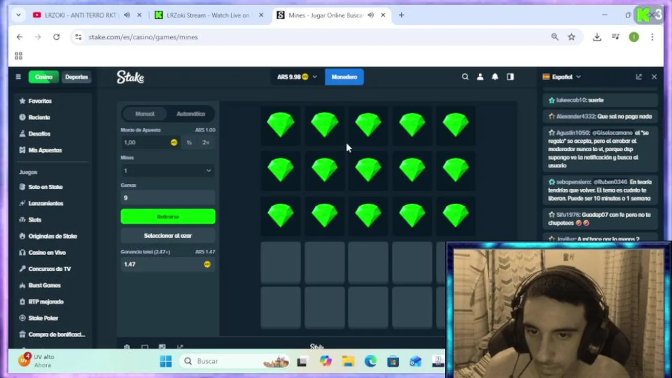The image size is (672, 378).
Task: View site information icon in address bar
Action: point(78,37)
